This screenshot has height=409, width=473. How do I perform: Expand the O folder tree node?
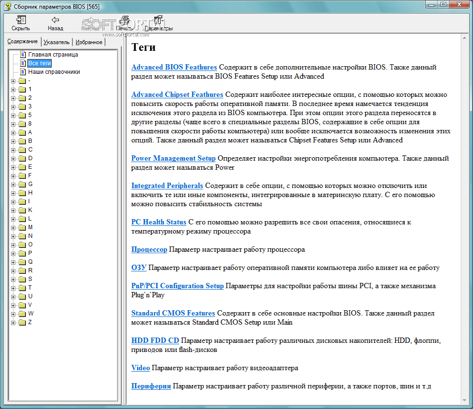click(13, 245)
